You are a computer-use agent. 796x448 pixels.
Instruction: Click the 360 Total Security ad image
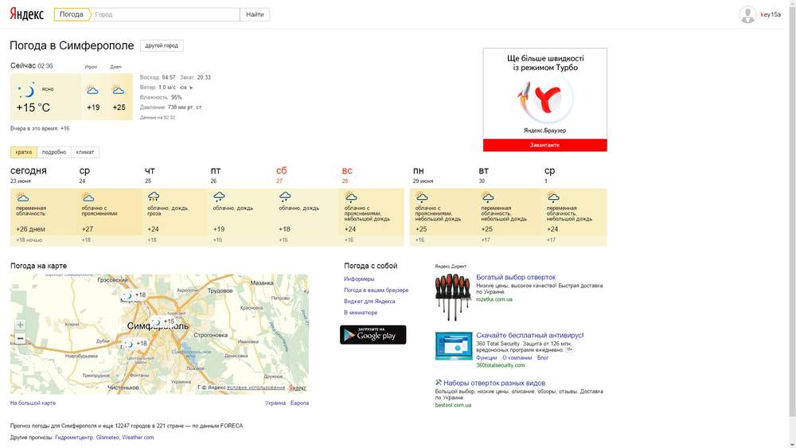[x=454, y=345]
